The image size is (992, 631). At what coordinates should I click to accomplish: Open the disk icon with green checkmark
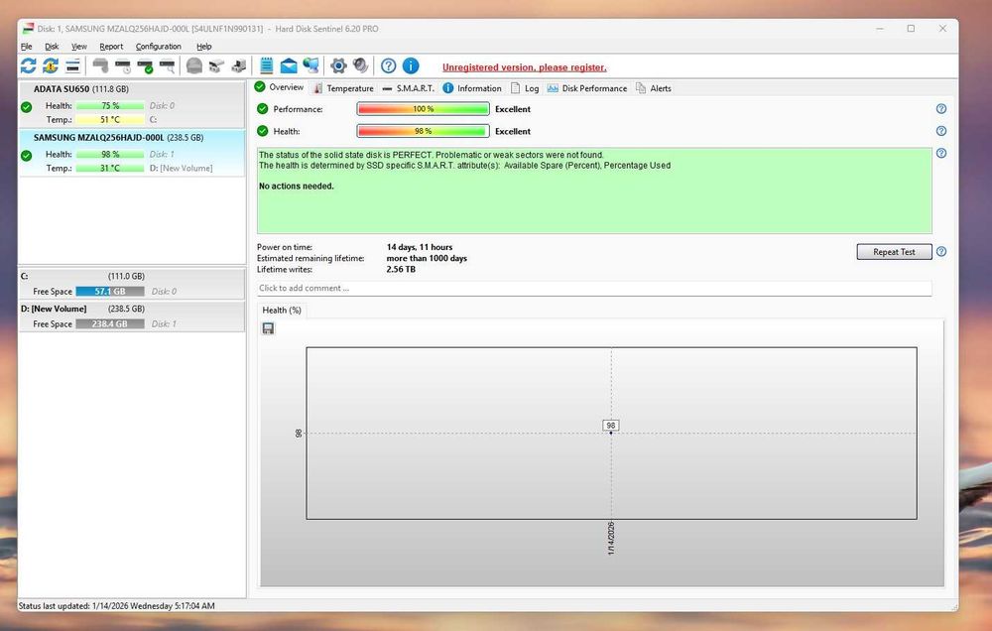[x=145, y=65]
